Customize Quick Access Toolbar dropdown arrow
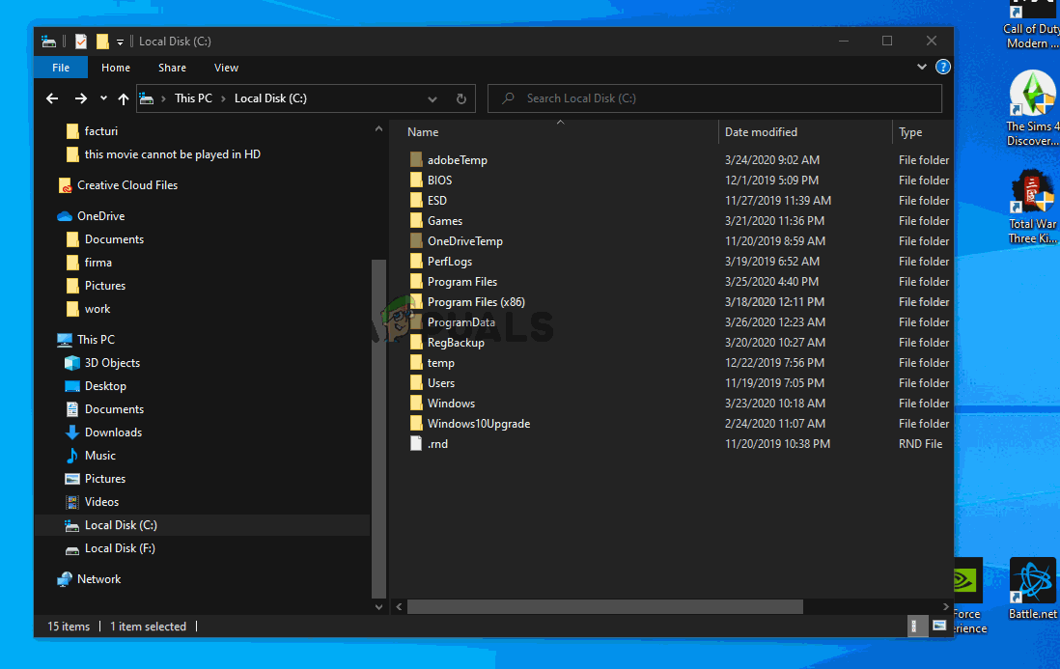 [x=121, y=42]
